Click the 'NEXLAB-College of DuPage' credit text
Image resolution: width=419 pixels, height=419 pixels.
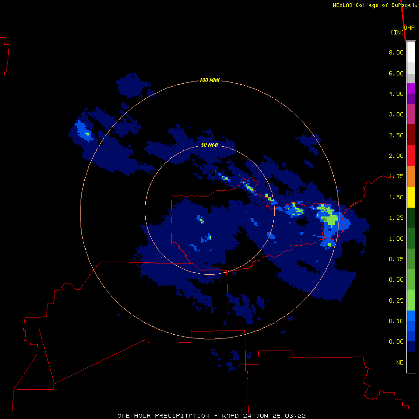372,5
